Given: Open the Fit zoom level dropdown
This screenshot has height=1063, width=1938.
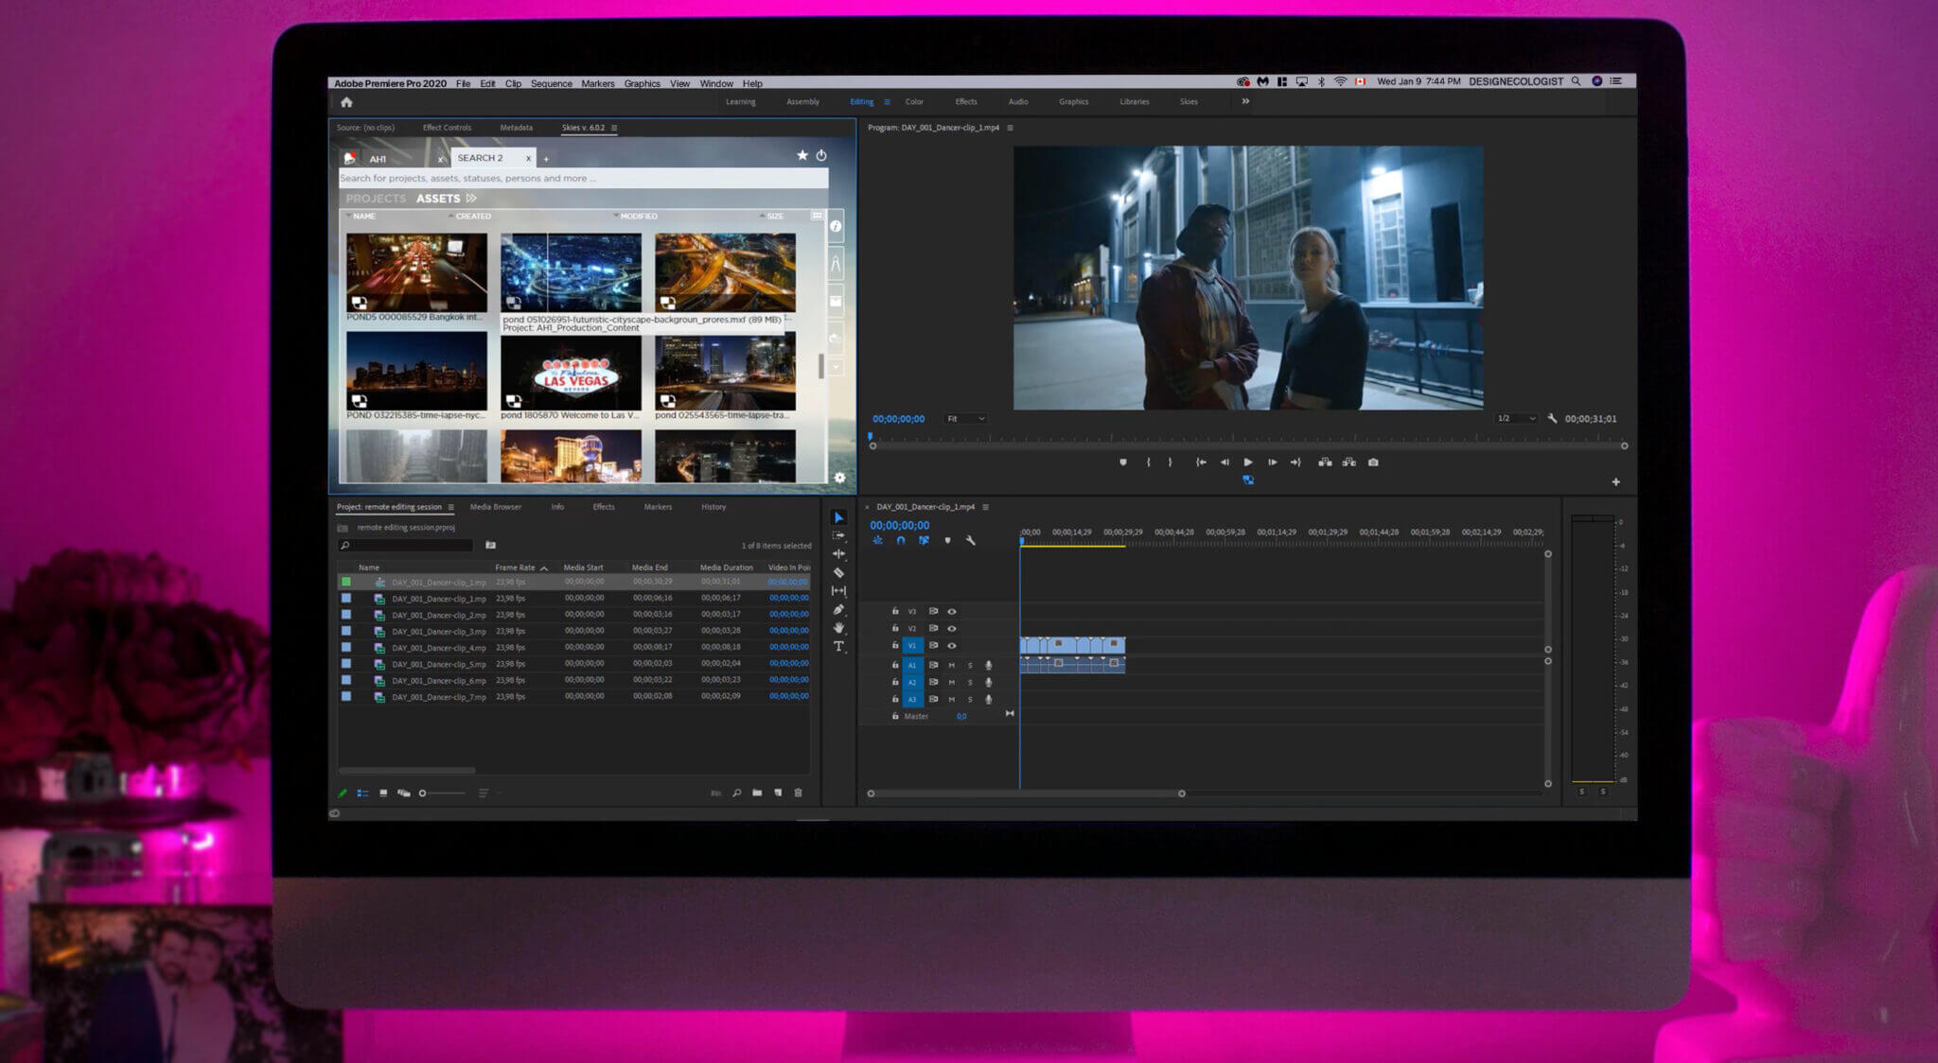Looking at the screenshot, I should coord(965,419).
